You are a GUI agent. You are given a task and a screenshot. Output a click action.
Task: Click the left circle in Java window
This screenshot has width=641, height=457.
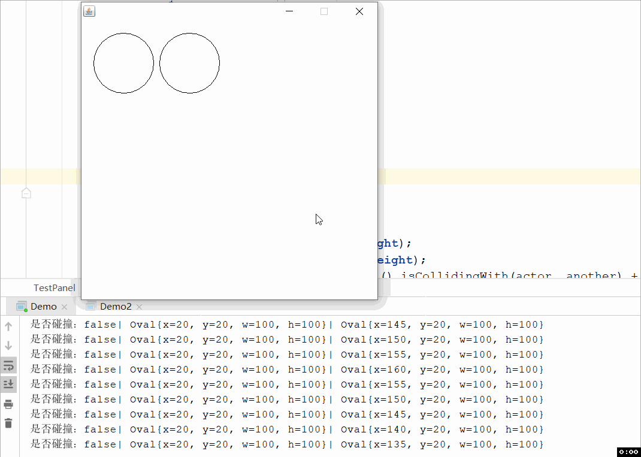coord(123,63)
